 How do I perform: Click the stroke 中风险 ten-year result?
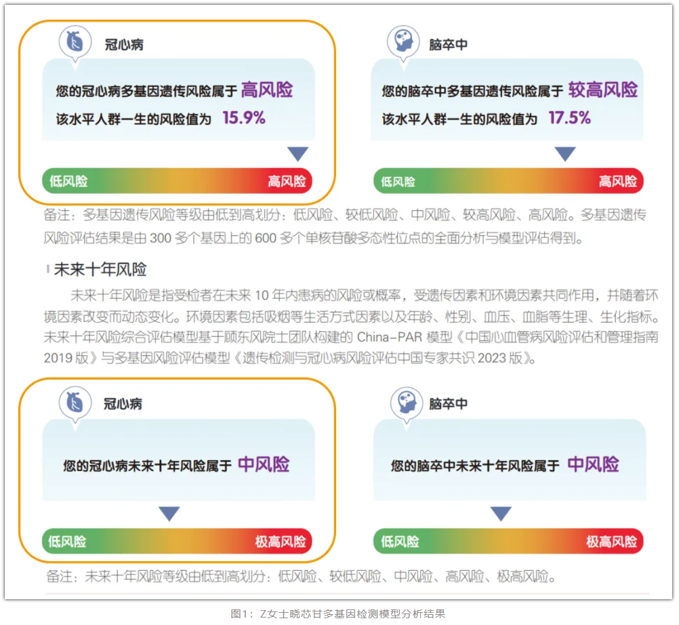point(593,464)
